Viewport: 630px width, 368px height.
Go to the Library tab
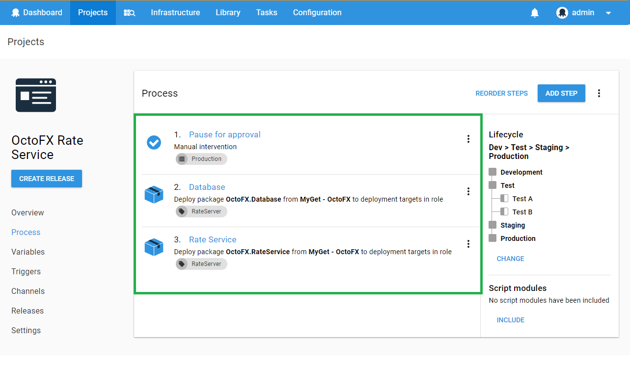(228, 13)
